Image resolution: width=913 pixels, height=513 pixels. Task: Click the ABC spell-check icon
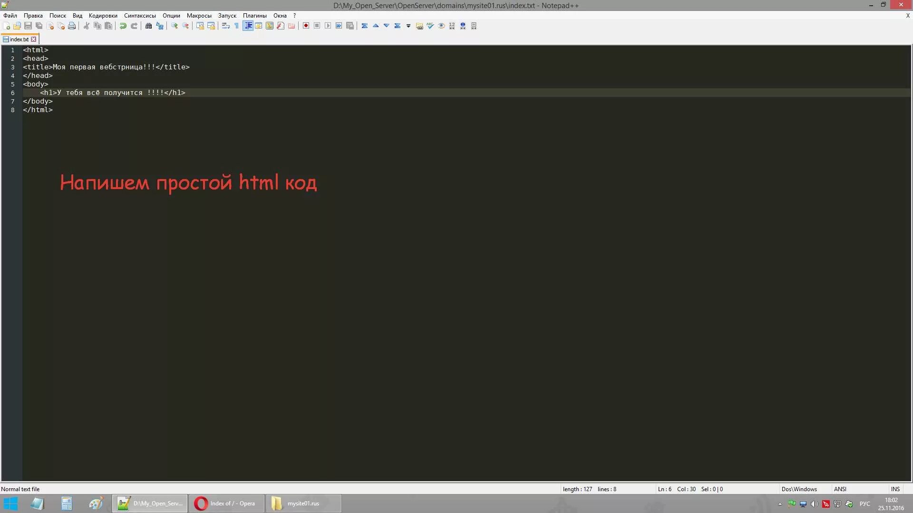coord(430,26)
